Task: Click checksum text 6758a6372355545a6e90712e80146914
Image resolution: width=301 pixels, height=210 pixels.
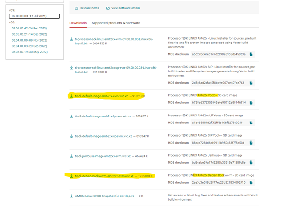Action: point(219,103)
